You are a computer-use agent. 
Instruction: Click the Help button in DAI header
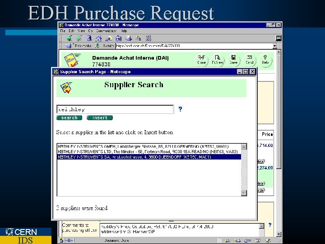(265, 60)
